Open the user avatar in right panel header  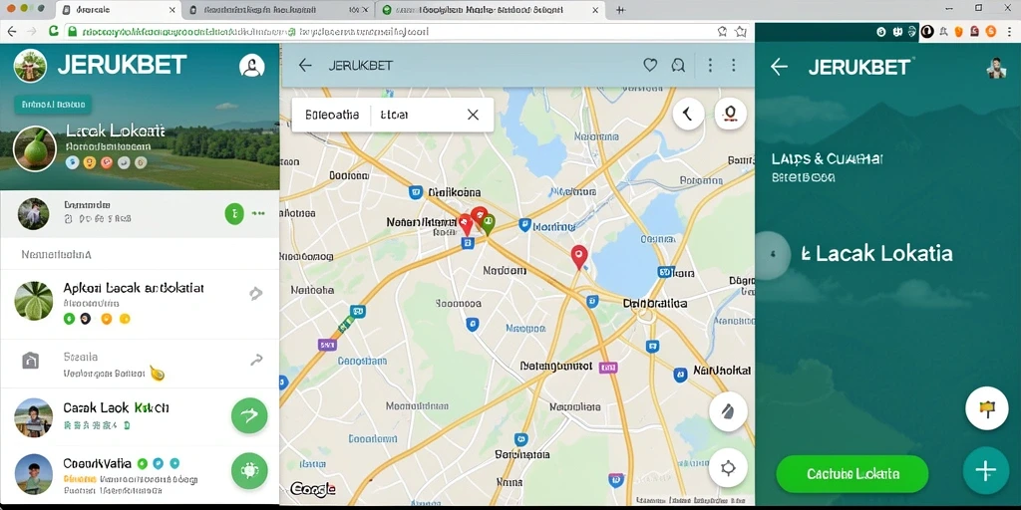(x=996, y=67)
